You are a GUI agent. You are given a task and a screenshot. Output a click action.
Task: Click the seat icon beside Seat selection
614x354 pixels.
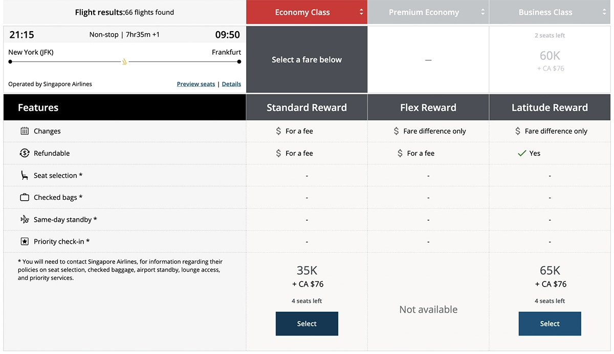pyautogui.click(x=24, y=175)
